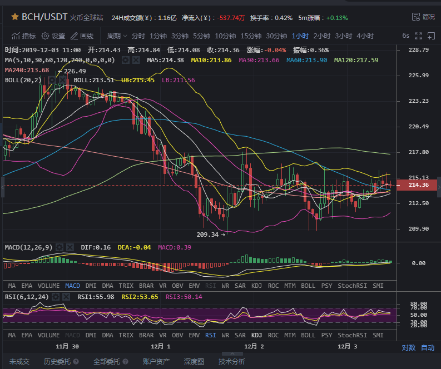Click the 214.36 current price marker

coord(418,185)
